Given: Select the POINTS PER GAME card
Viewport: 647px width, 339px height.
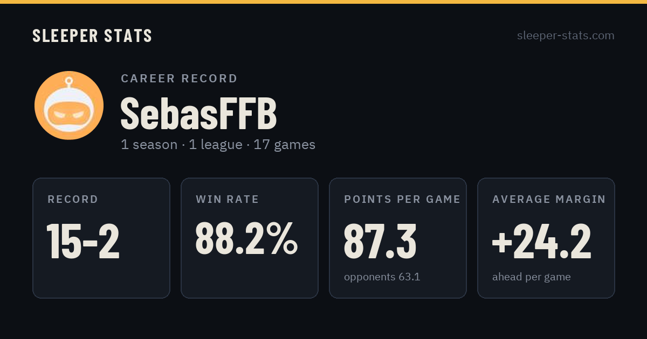Looking at the screenshot, I should (398, 238).
